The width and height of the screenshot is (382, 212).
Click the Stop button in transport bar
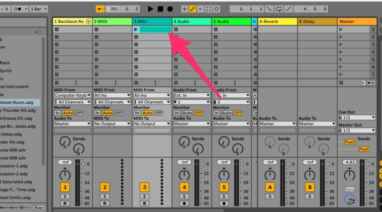pyautogui.click(x=160, y=9)
